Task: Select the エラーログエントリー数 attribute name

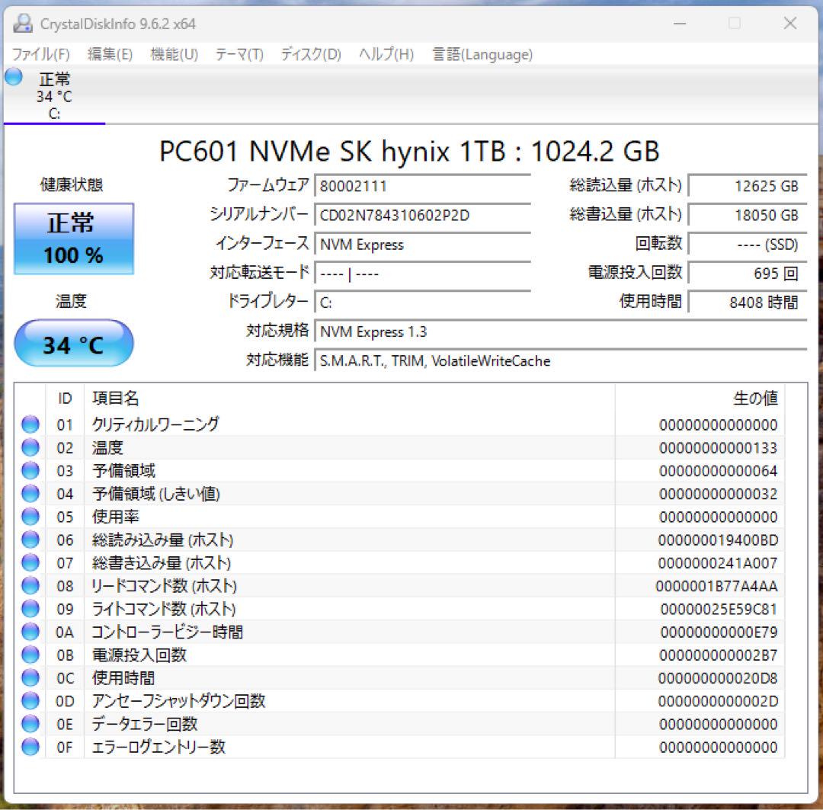Action: [x=159, y=747]
